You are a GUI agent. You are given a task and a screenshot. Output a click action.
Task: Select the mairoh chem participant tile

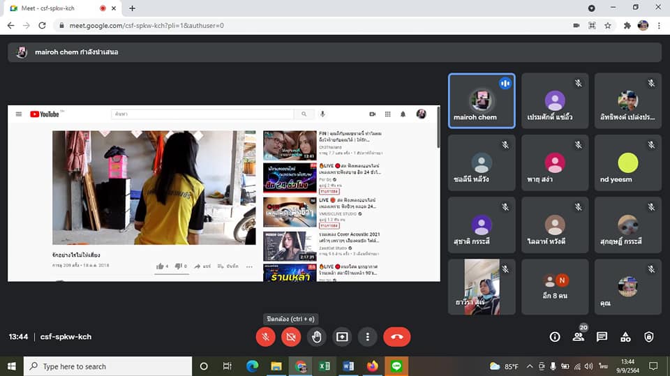click(x=482, y=101)
